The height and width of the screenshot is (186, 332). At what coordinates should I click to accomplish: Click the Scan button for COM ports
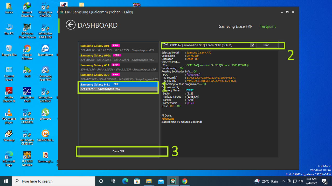click(x=266, y=45)
